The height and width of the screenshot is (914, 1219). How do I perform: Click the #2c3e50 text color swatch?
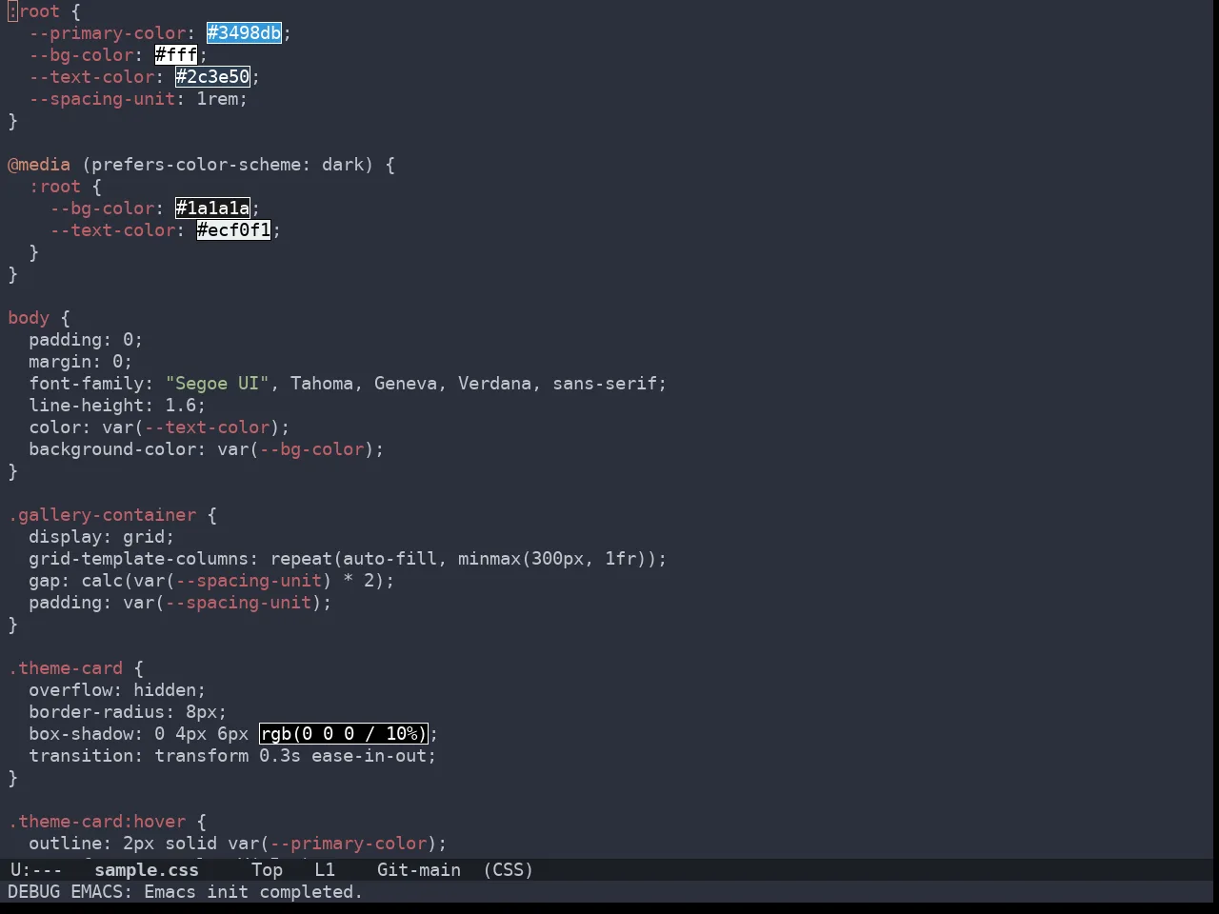(212, 77)
